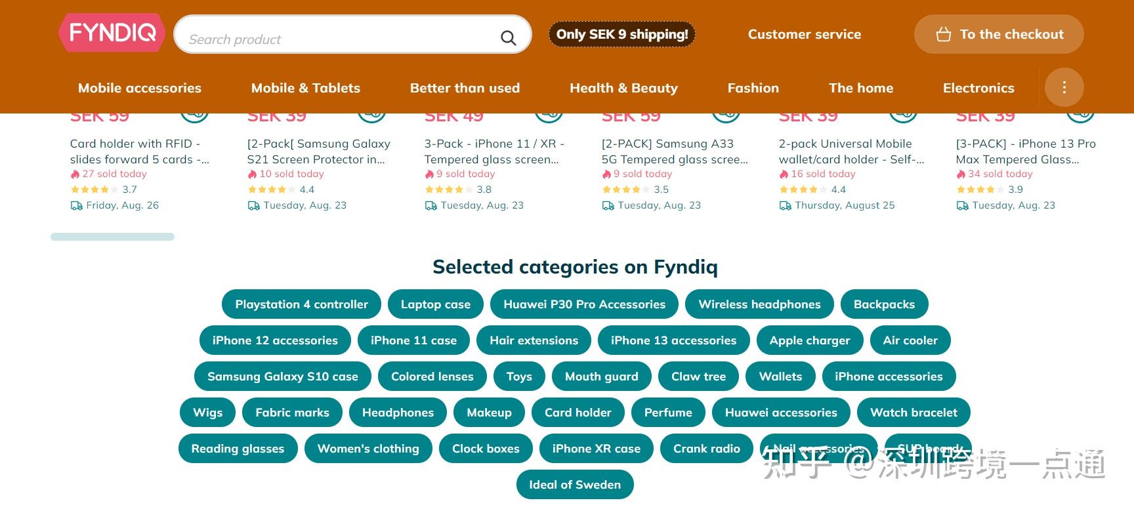Click the delivery truck icon beside Friday, Aug. 26
Viewport: 1134px width, 509px height.
(76, 206)
